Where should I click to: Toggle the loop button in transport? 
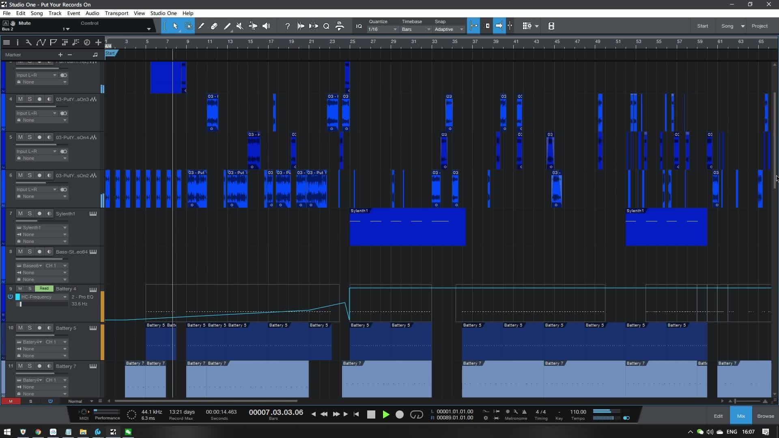click(416, 414)
